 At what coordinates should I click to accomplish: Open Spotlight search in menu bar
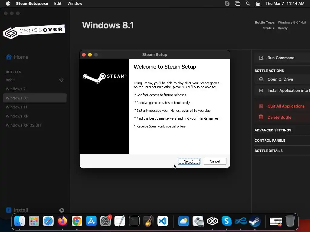click(248, 4)
